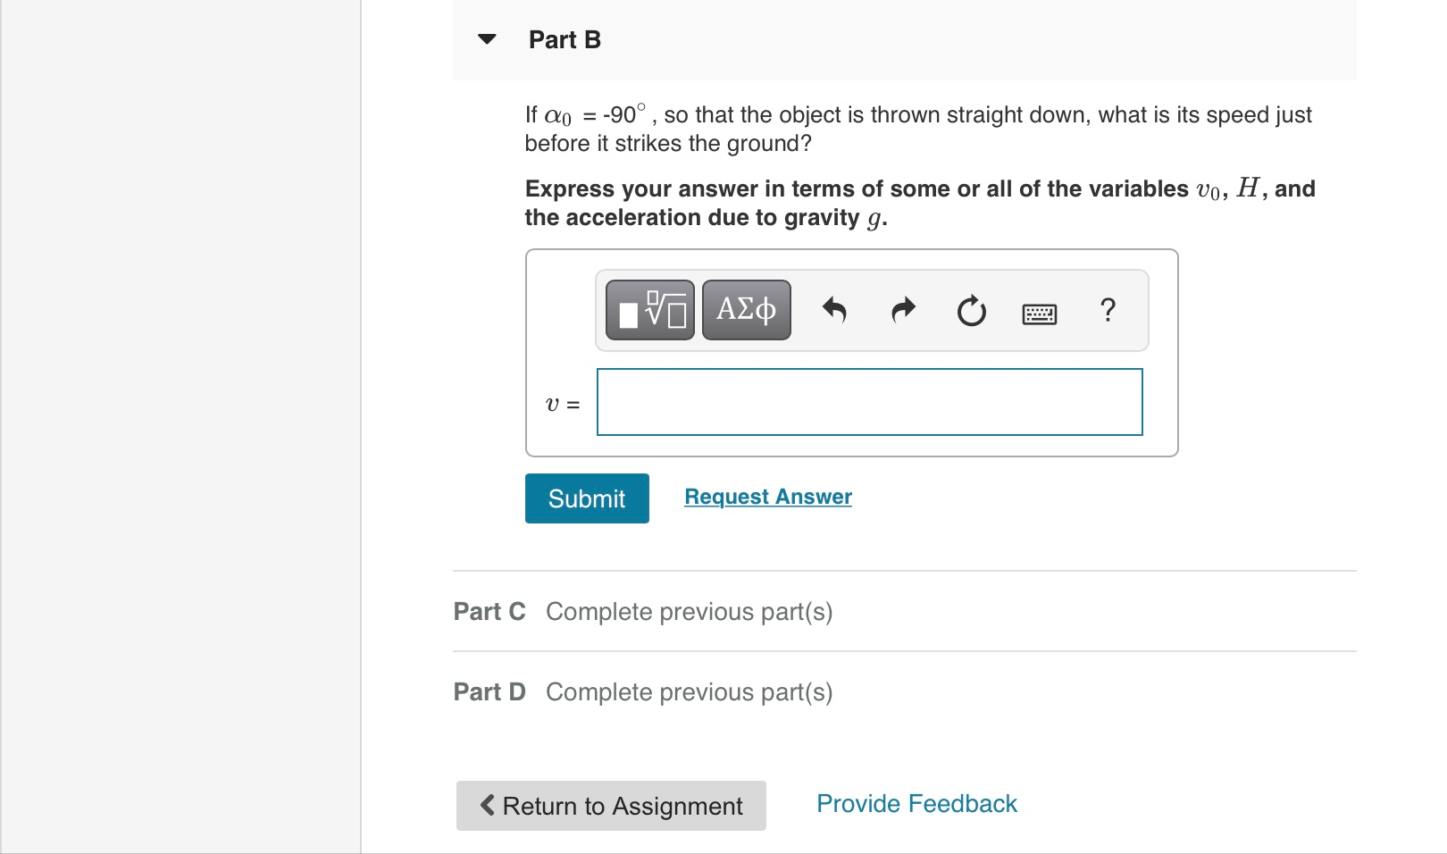Submit your answer for Part B
Image resolution: width=1447 pixels, height=854 pixels.
pos(586,498)
